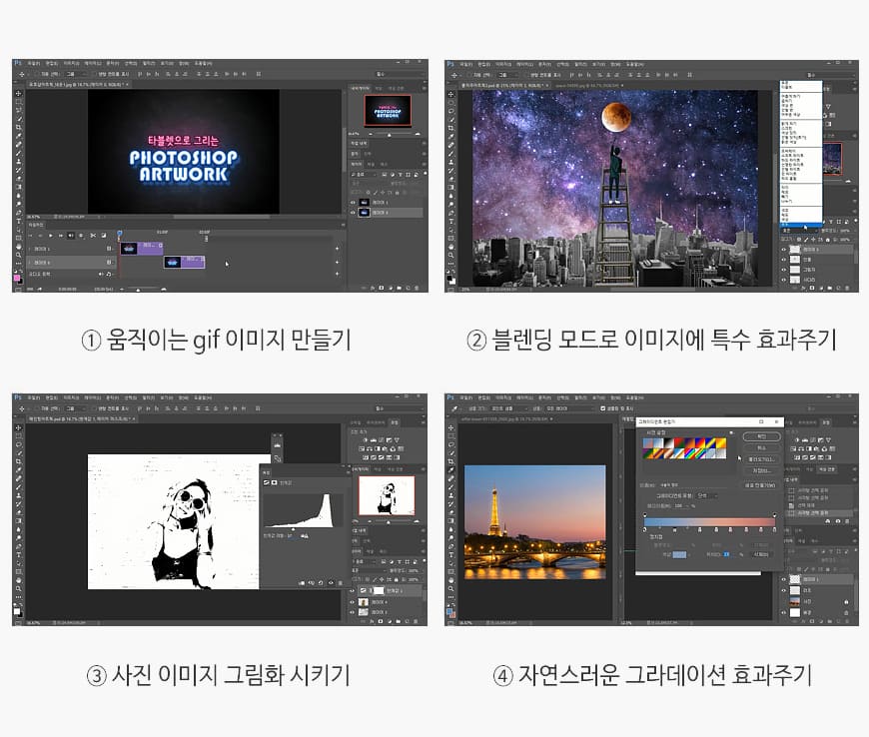Add media with the plus on first timeline track
The height and width of the screenshot is (737, 869).
[337, 249]
